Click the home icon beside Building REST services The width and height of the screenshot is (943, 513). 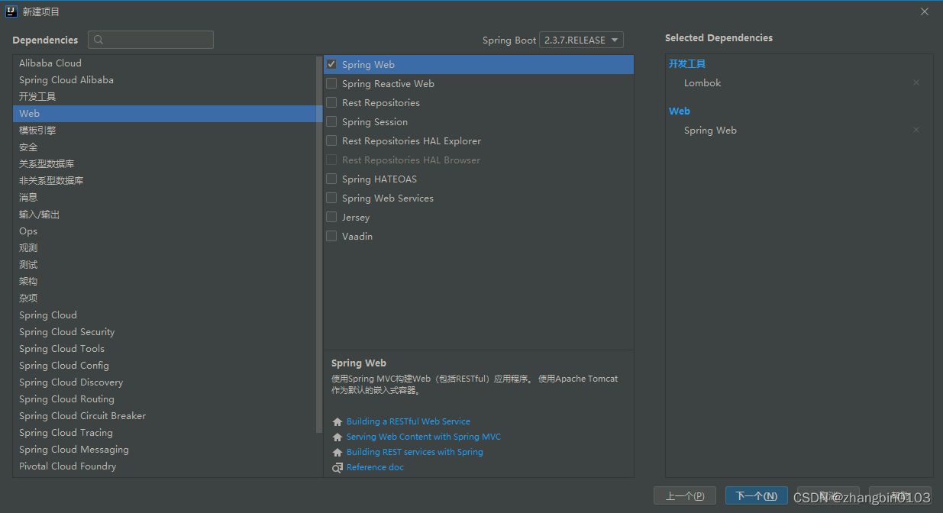(x=337, y=453)
